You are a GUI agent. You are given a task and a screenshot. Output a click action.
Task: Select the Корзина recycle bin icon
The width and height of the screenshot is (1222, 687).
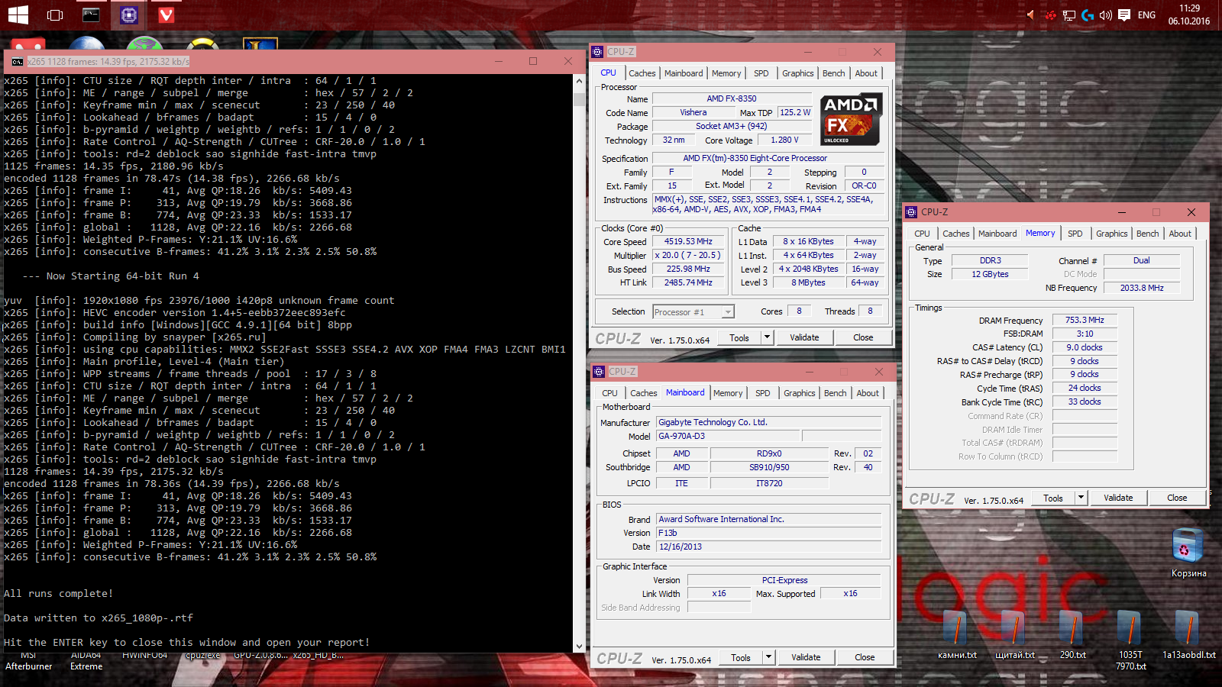(x=1188, y=553)
